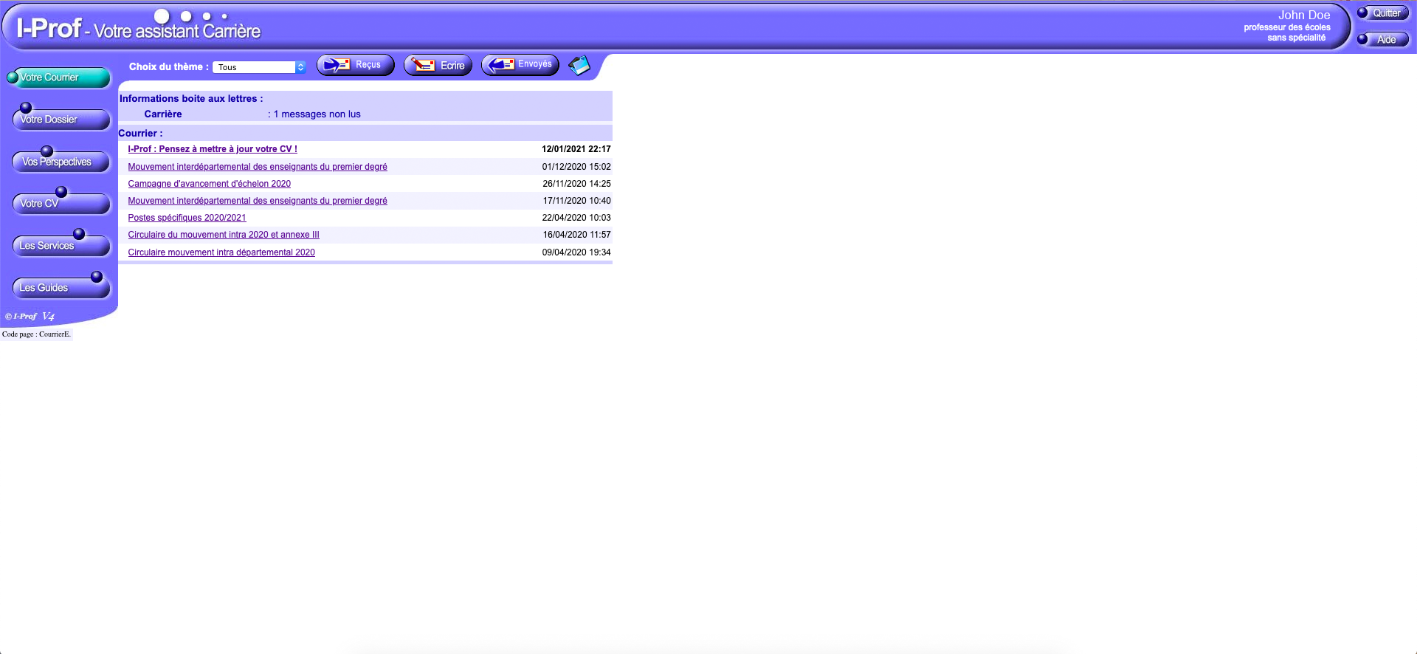Viewport: 1417px width, 654px height.
Task: Open Campagne d'avancement d'échelon 2020 message
Action: click(209, 184)
